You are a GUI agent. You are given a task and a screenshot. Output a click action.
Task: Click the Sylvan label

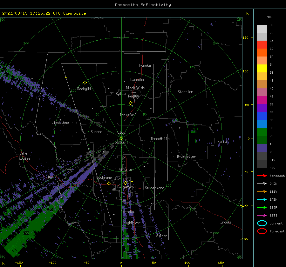(121, 94)
